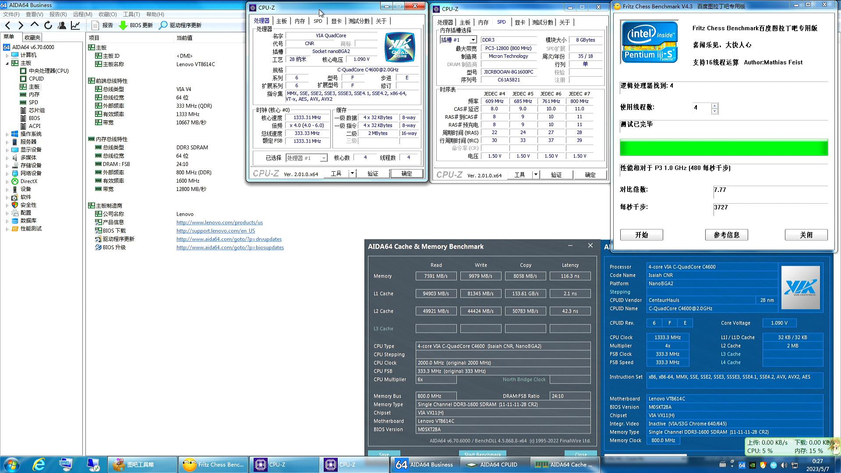Increase thread count with stepper up arrow

pyautogui.click(x=714, y=106)
